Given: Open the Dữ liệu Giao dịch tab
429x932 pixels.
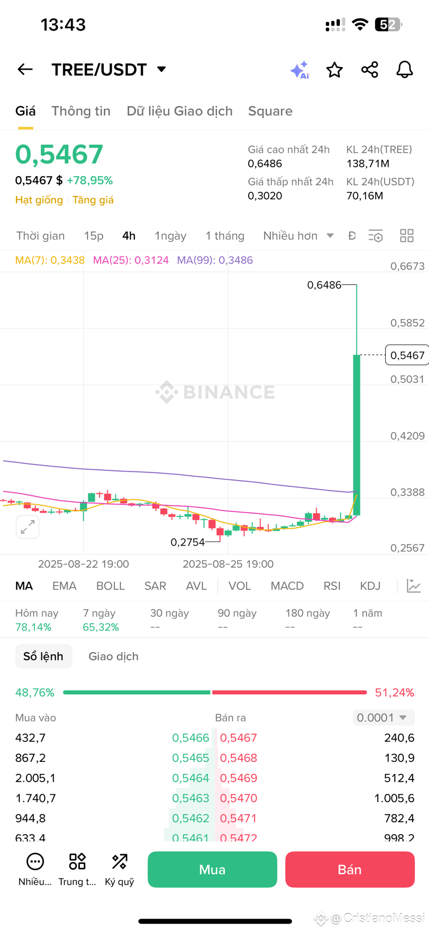Looking at the screenshot, I should 180,111.
